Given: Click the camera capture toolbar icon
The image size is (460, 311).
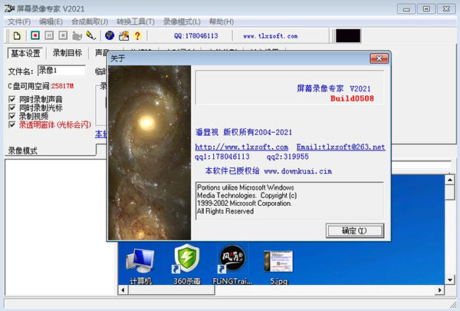Looking at the screenshot, I should click(76, 35).
